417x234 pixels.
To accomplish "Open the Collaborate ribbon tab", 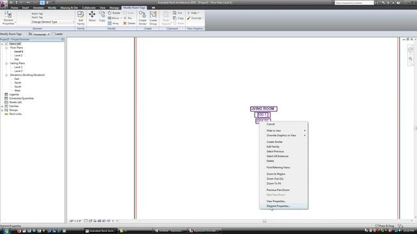I will point(89,8).
